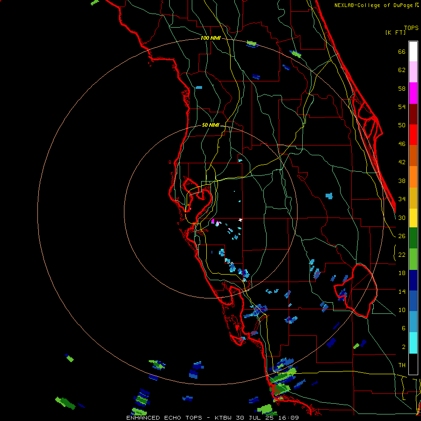Viewport: 421px width, 421px height.
Task: Click the 16:09 timestamp in the caption
Action: 289,418
